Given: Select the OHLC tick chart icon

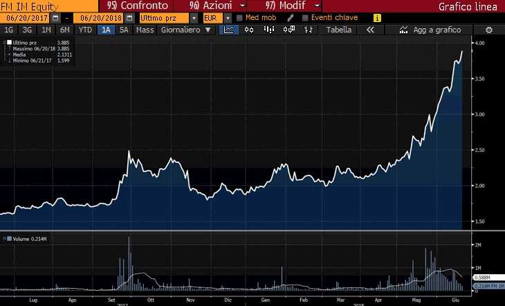Looking at the screenshot, I should point(309,30).
